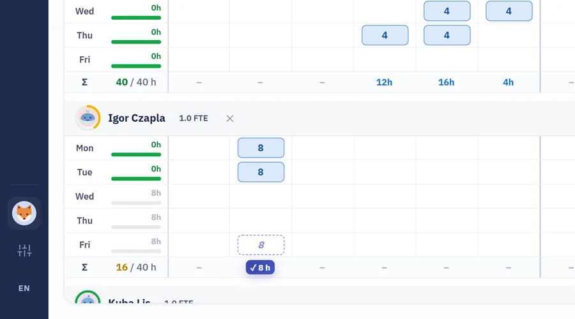Click the empty Thursday cell in Igor's 8h column
This screenshot has height=319, width=575.
click(261, 221)
